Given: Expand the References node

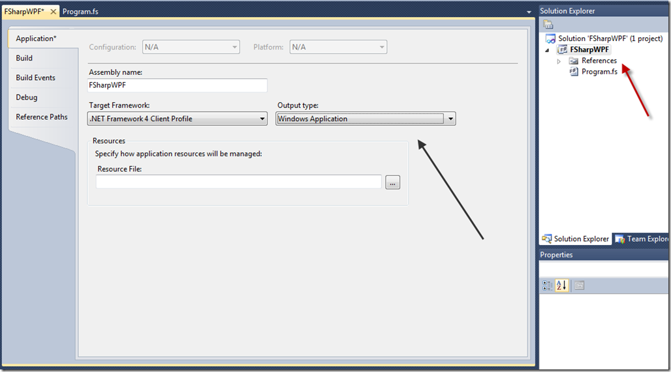Looking at the screenshot, I should pyautogui.click(x=559, y=61).
